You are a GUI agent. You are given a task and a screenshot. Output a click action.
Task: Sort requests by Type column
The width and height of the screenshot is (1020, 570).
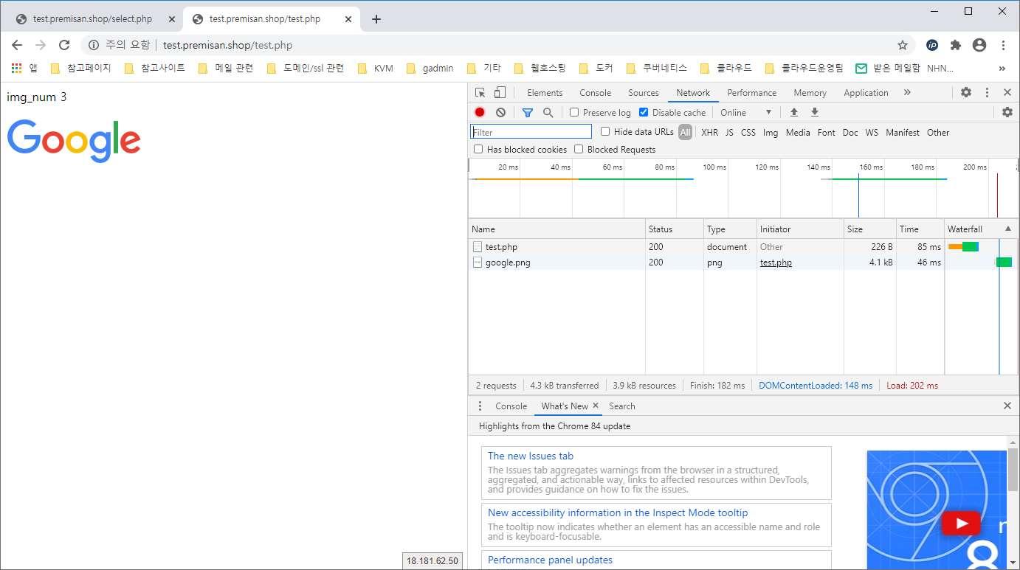730,229
